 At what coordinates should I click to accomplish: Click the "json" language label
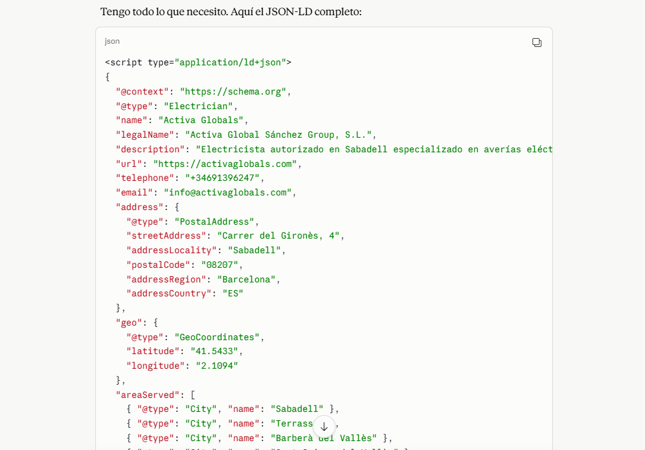112,41
